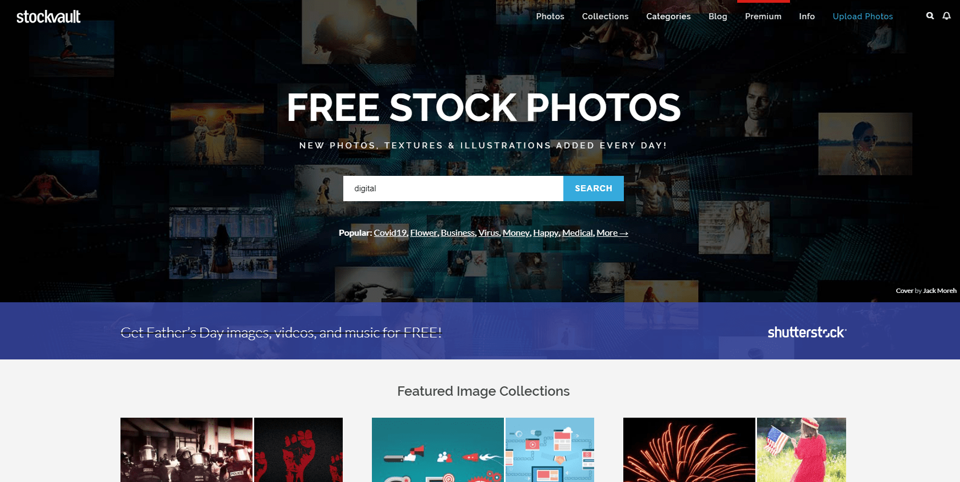The image size is (960, 482).
Task: Open the notifications bell icon
Action: coord(946,16)
